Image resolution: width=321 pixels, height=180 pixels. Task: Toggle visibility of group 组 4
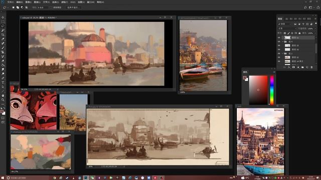pos(279,41)
